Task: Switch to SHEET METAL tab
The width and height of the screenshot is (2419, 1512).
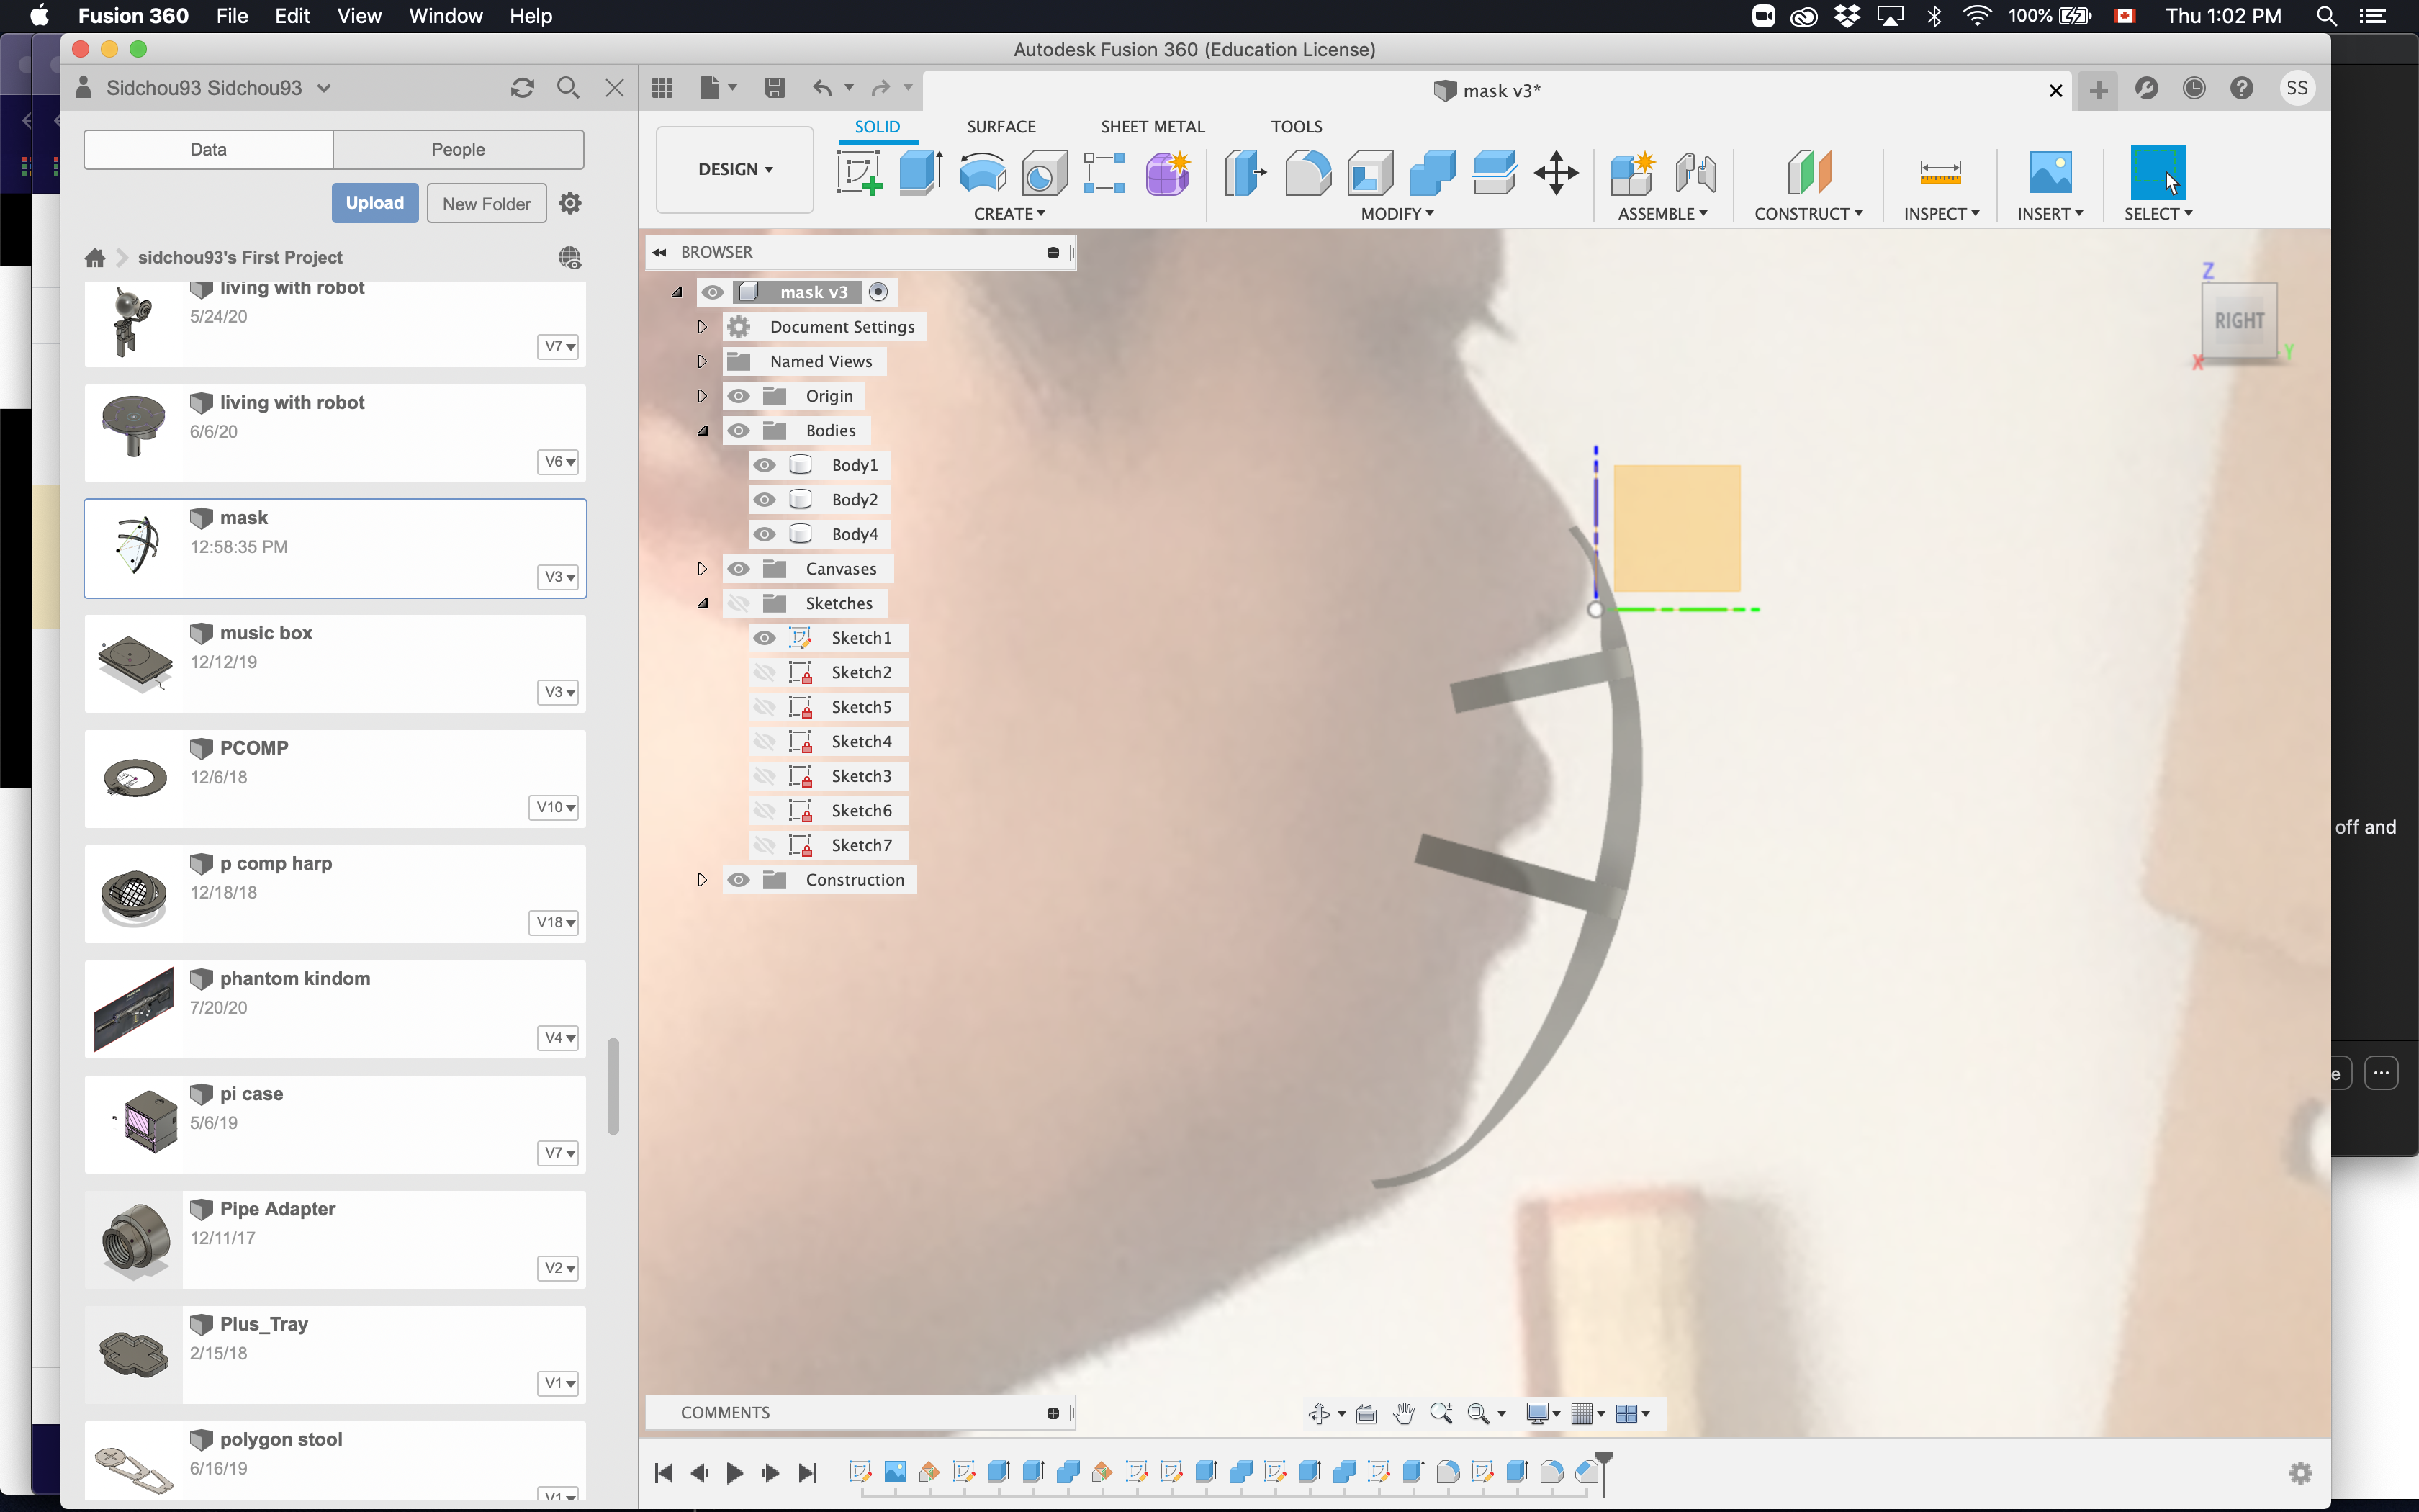Action: coord(1151,125)
